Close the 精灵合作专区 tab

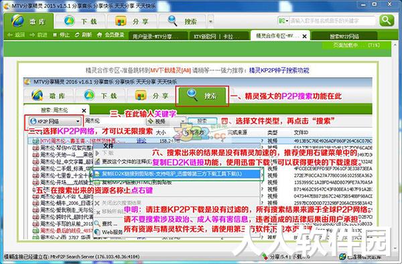point(304,36)
